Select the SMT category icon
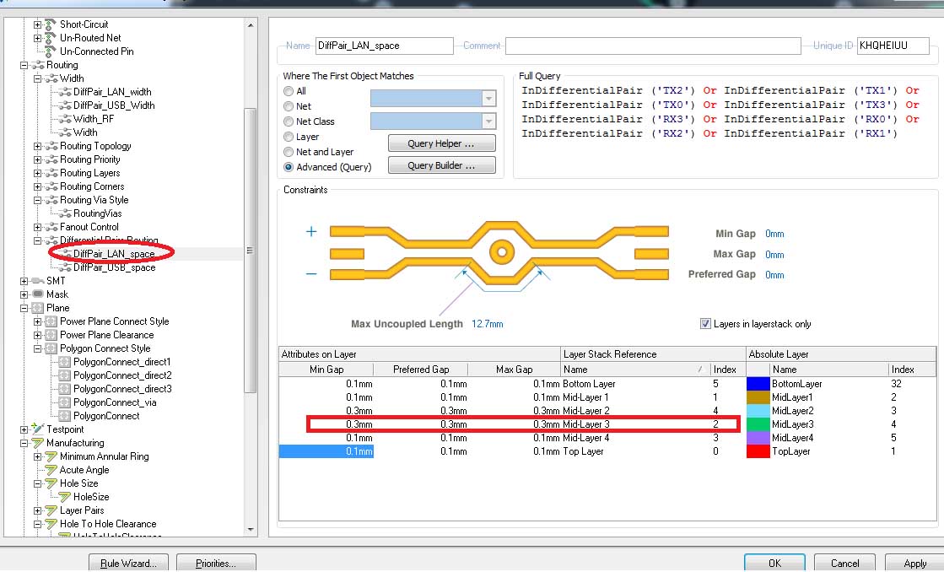This screenshot has height=572, width=944. (37, 281)
